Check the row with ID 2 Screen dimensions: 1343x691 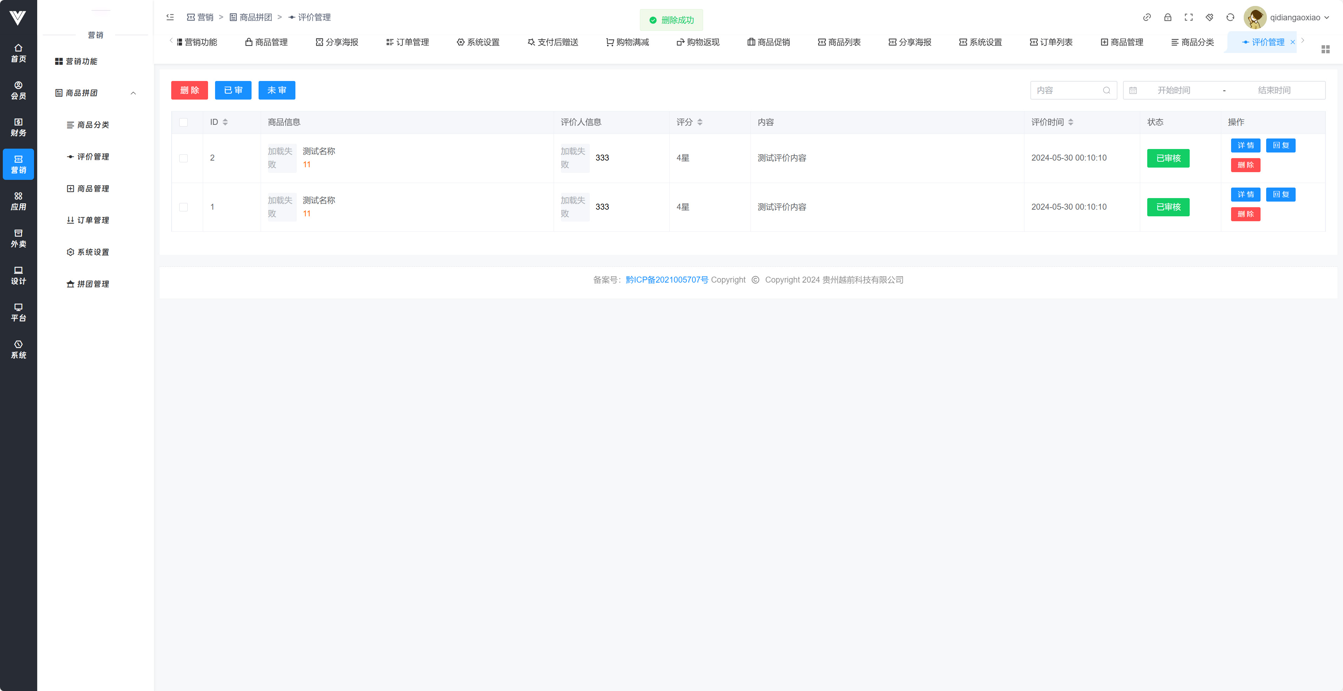(183, 158)
